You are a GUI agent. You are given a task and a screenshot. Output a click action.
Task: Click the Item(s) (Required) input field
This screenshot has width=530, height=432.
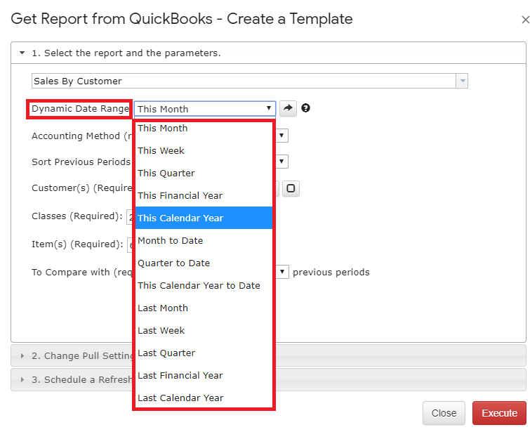130,245
